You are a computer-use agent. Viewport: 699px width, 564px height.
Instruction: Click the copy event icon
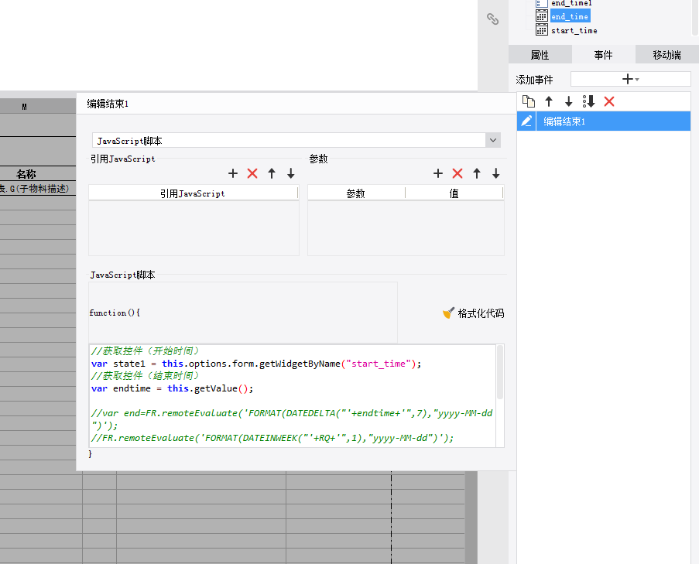[529, 101]
